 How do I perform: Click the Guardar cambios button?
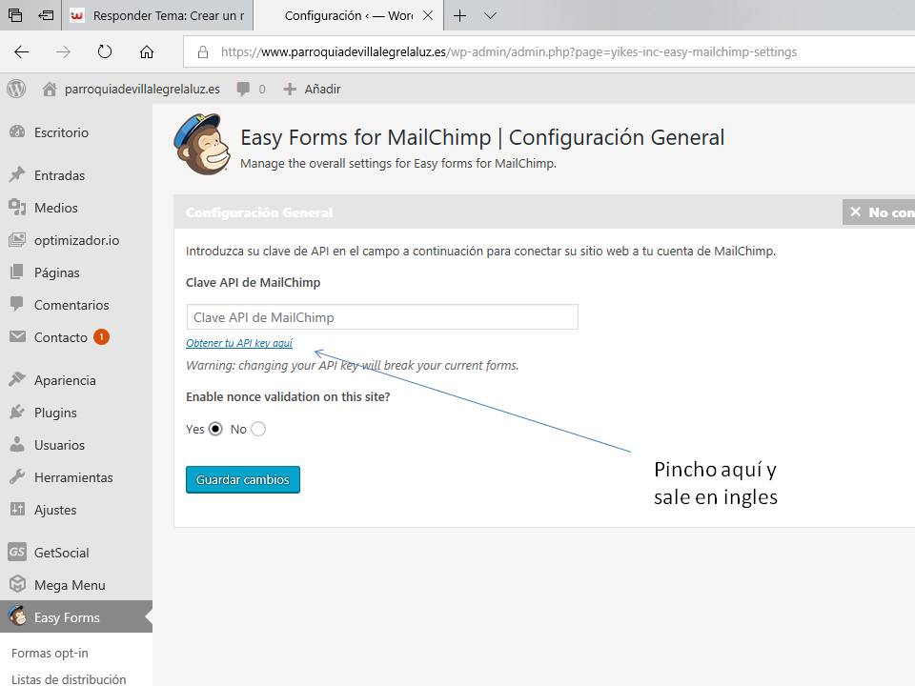pyautogui.click(x=243, y=479)
